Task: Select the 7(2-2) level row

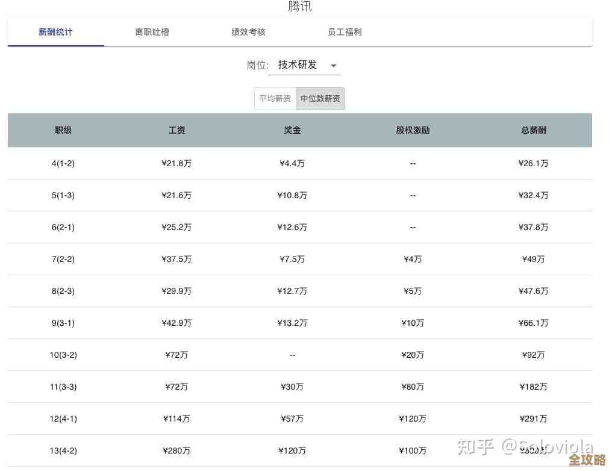Action: click(x=63, y=259)
